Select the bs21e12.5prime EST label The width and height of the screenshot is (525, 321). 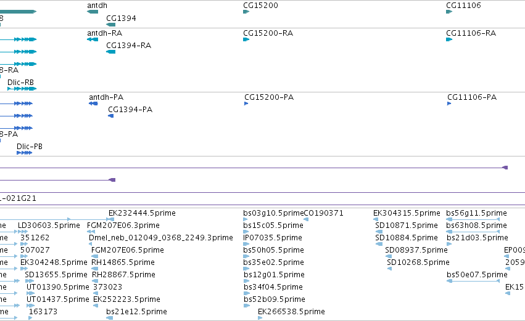coord(136,312)
